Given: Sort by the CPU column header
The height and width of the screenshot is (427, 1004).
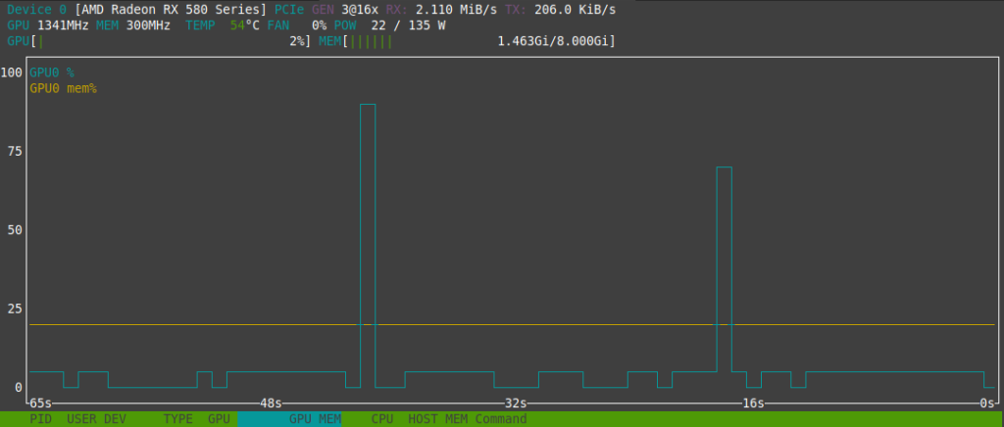Looking at the screenshot, I should tap(382, 419).
